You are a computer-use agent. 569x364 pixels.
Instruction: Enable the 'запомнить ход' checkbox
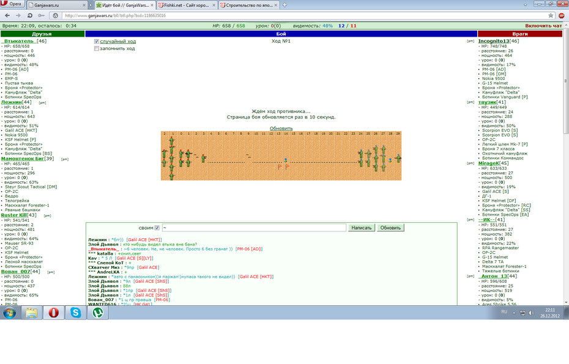point(97,48)
